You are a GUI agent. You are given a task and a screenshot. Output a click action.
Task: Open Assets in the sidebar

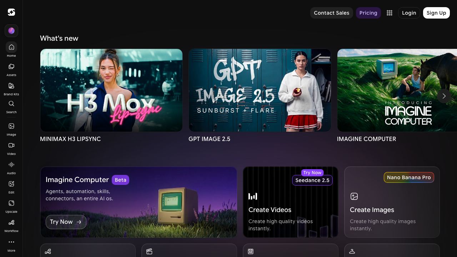point(11,69)
